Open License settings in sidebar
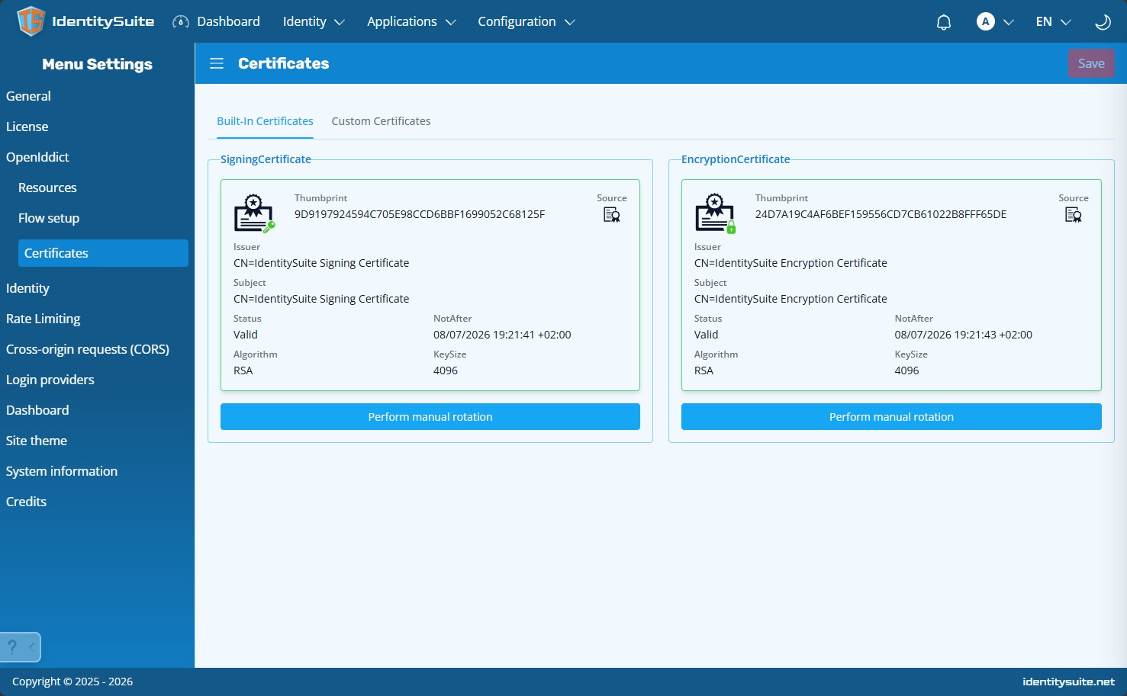 27,127
